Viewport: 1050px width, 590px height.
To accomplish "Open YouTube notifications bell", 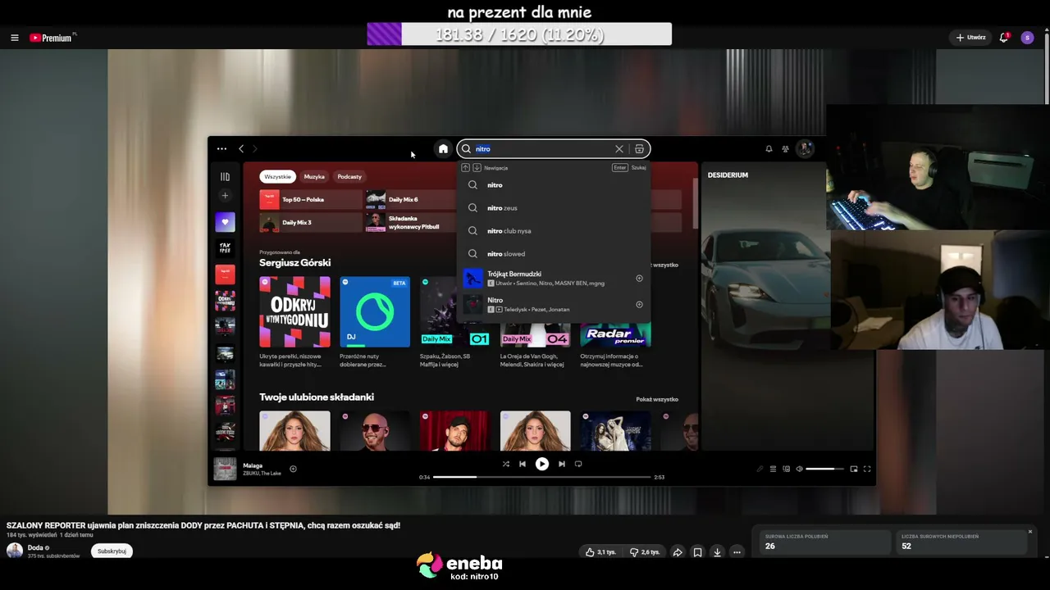I will (x=1004, y=38).
